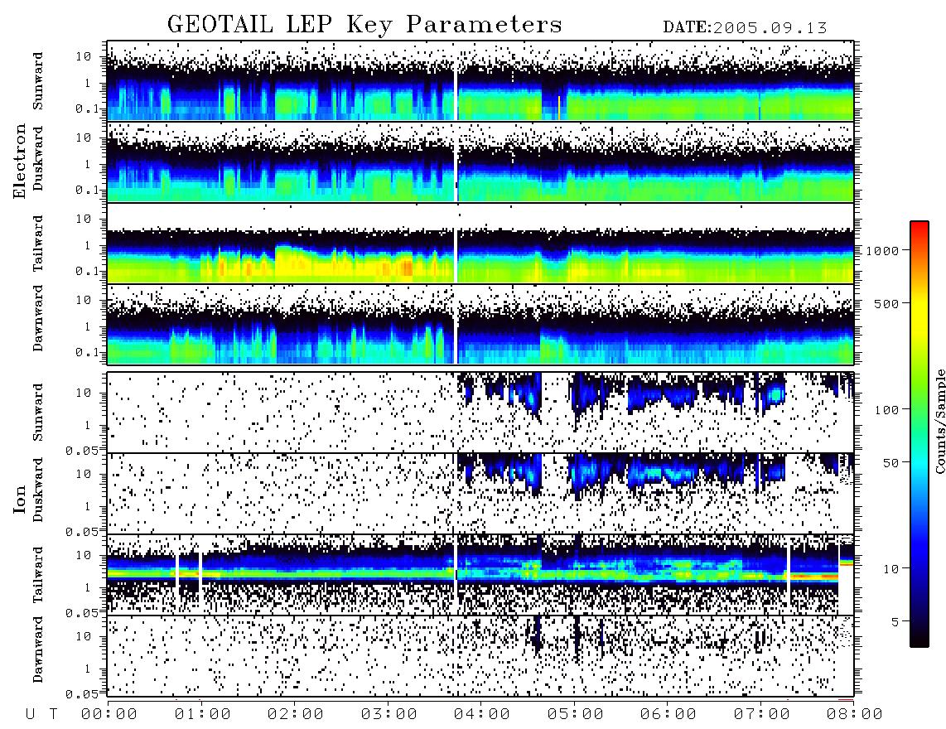The image size is (946, 729).
Task: Select the 03:00 time axis label
Action: click(x=389, y=715)
